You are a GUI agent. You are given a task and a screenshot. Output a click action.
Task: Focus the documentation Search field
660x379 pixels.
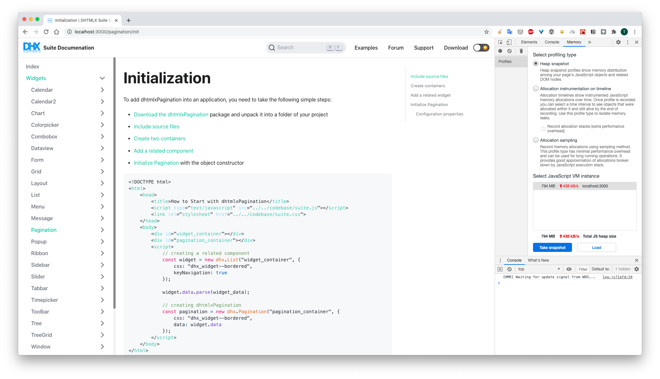coord(306,48)
